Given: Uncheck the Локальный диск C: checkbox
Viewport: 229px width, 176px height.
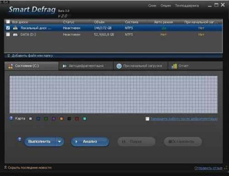Looking at the screenshot, I should pyautogui.click(x=8, y=28).
